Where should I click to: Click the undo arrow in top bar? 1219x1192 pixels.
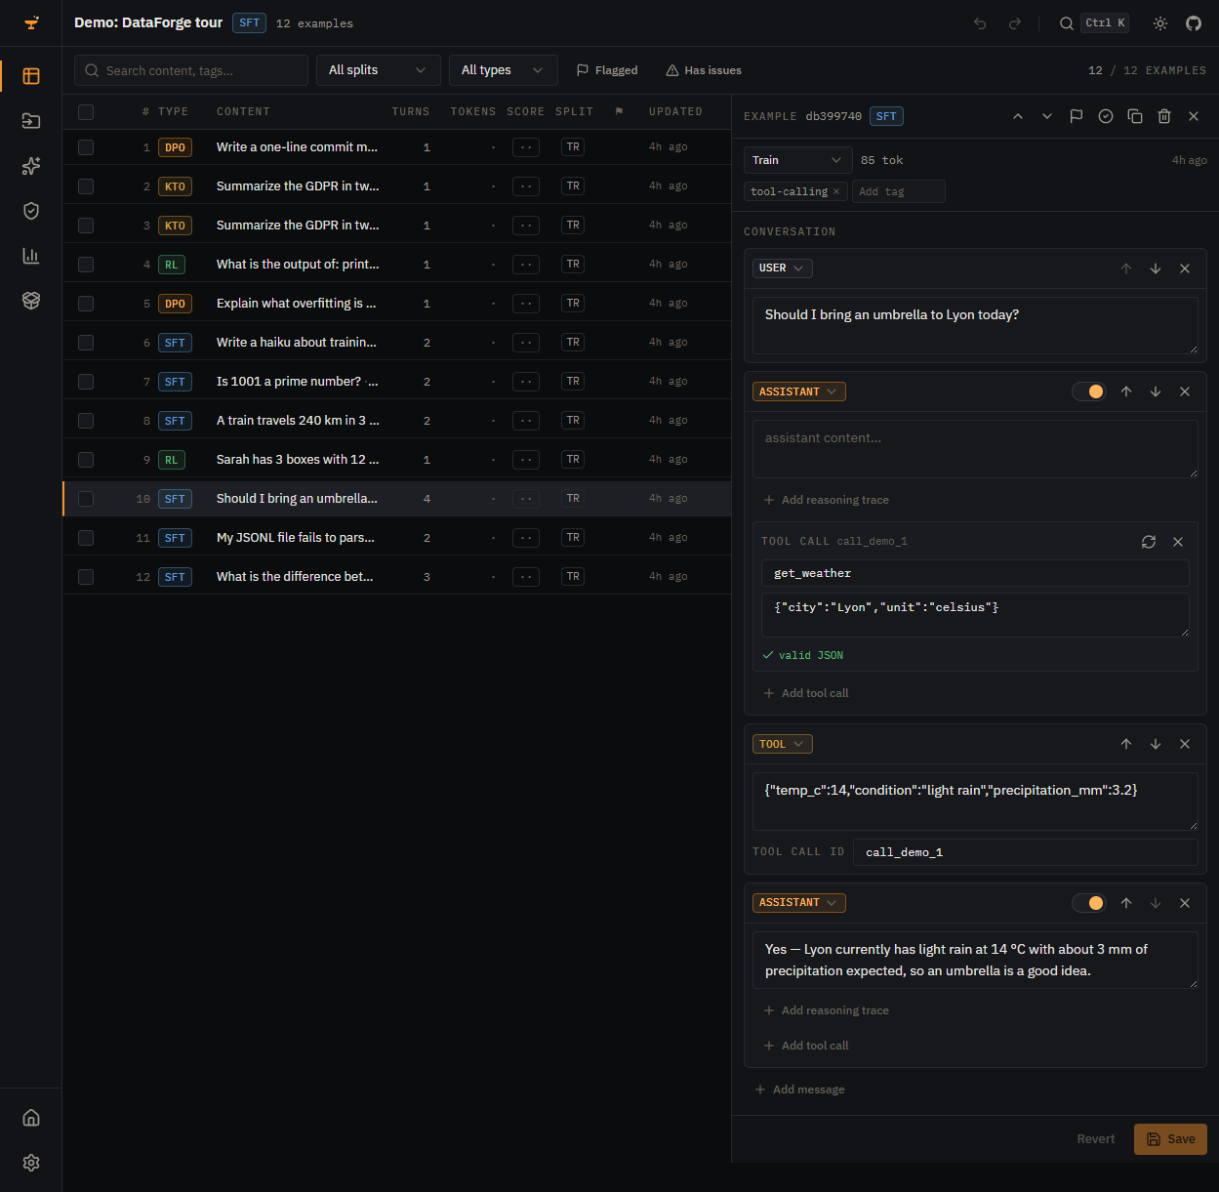980,23
